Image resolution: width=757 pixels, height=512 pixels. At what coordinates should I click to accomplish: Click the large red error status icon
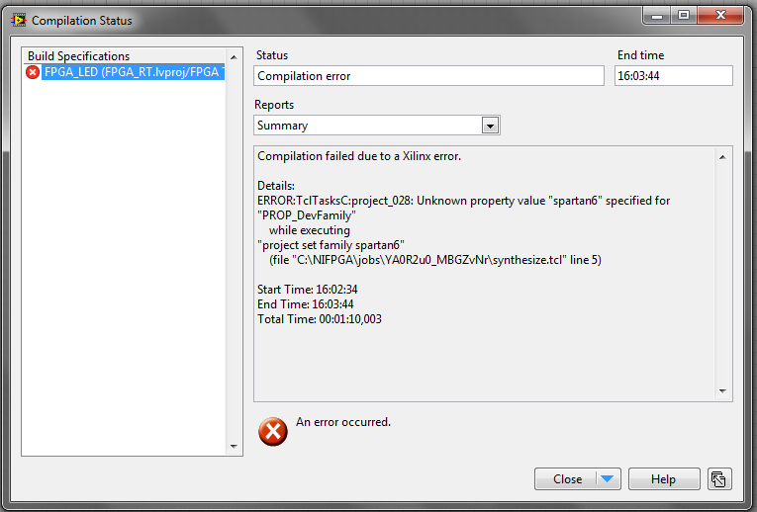[272, 431]
